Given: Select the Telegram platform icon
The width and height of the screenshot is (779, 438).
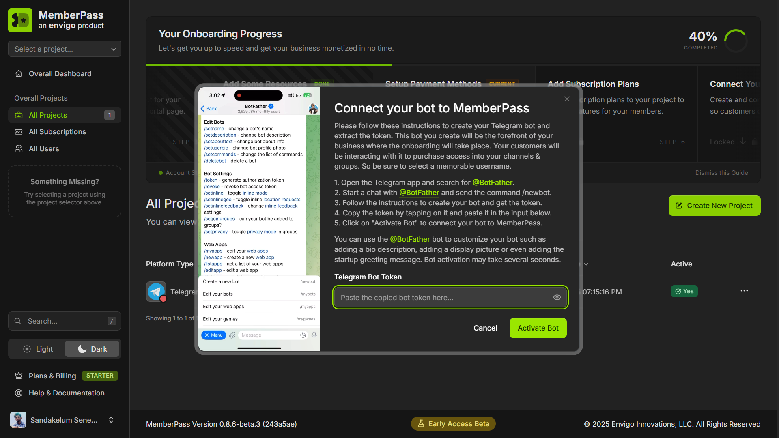Looking at the screenshot, I should click(156, 291).
